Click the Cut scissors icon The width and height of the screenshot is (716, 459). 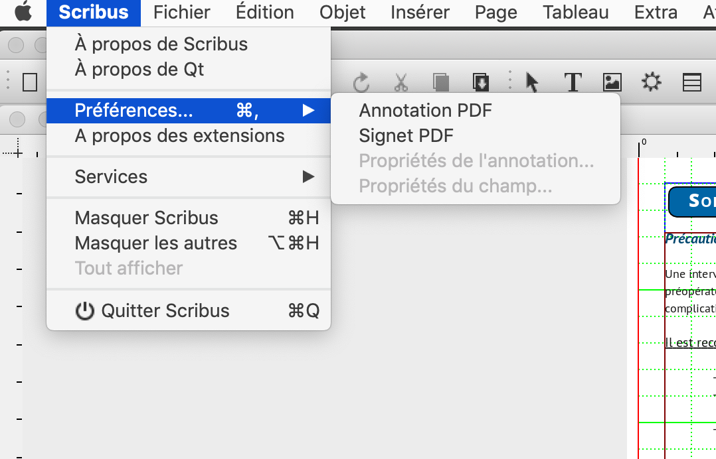[401, 82]
